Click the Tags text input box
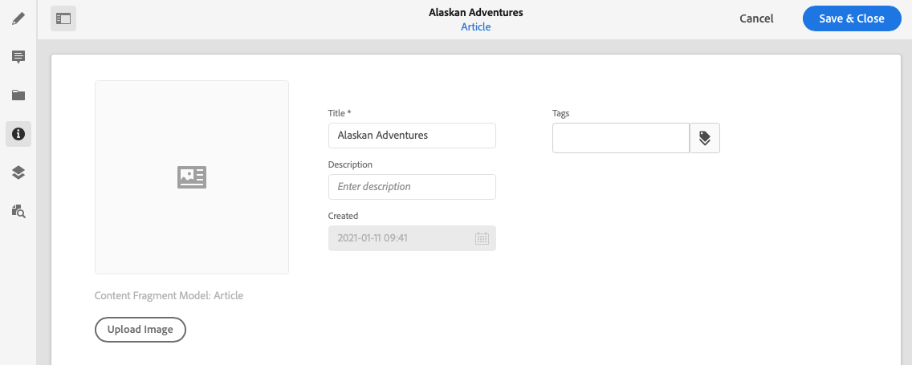912x365 pixels. pos(621,138)
